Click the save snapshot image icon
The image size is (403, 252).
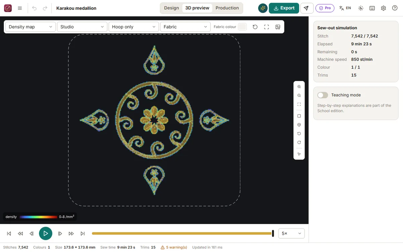pos(278,27)
